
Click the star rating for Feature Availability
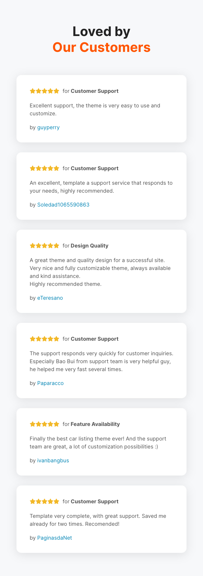44,424
